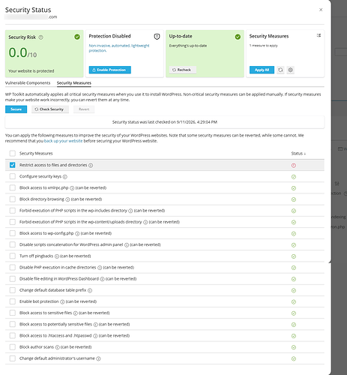Screen dimensions: 347x375
Task: Click info icon for Block access to wp-config.php
Action: coord(77,233)
